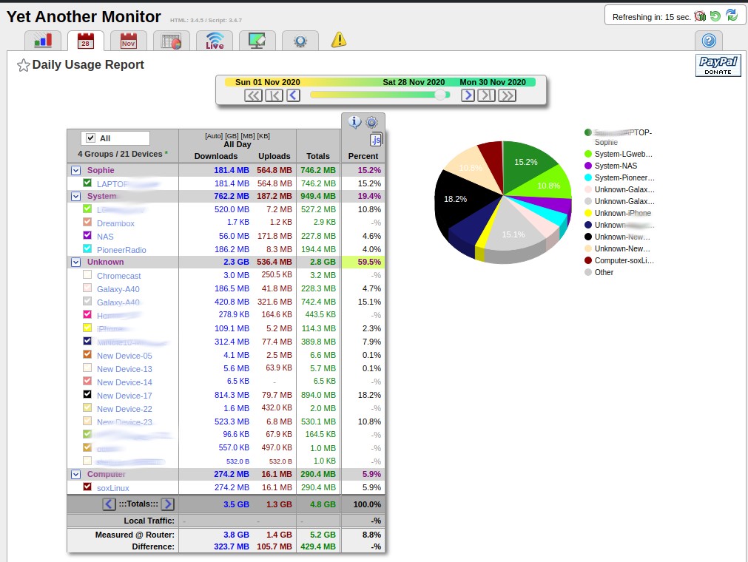Collapse the Computer group
Screen dimensions: 748x562
[75, 474]
